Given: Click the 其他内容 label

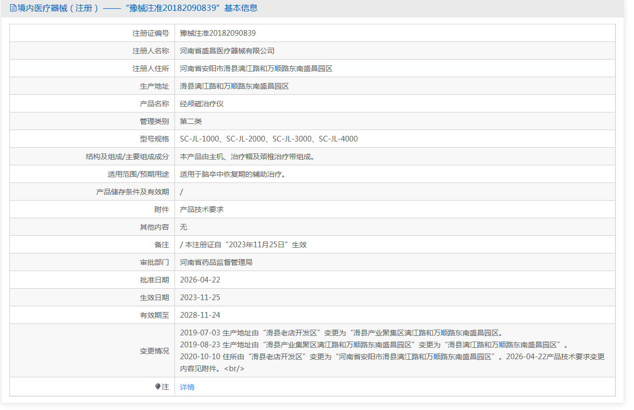Looking at the screenshot, I should coord(155,227).
